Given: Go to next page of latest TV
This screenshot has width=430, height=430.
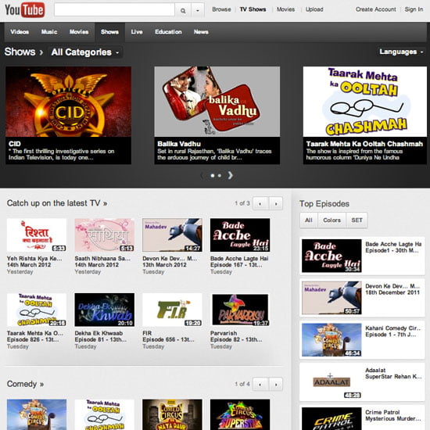Looking at the screenshot, I should click(276, 203).
